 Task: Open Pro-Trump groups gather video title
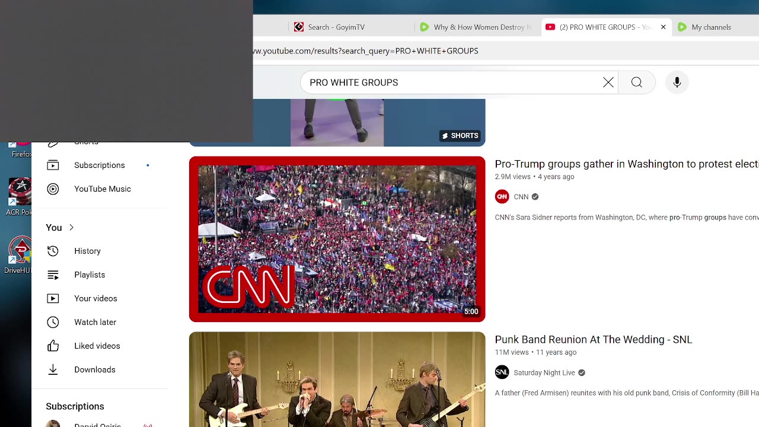coord(627,164)
